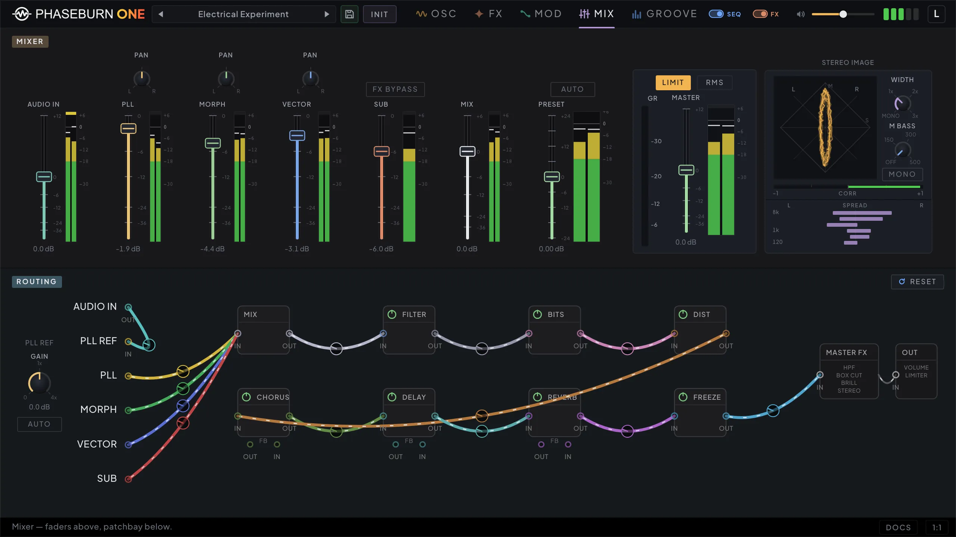The image size is (956, 537).
Task: Click the speaker volume icon
Action: [800, 14]
